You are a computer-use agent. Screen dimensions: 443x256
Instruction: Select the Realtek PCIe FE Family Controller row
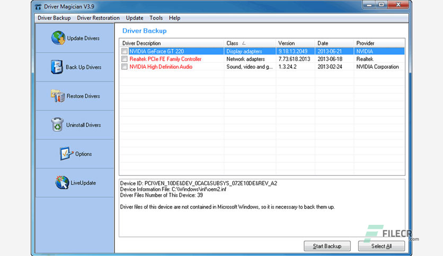tap(262, 59)
